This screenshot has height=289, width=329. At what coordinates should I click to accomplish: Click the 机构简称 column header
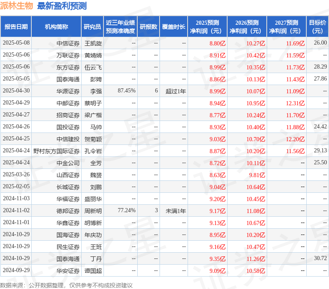pos(56,27)
